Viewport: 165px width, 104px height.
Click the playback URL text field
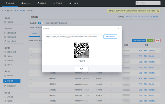point(74,37)
